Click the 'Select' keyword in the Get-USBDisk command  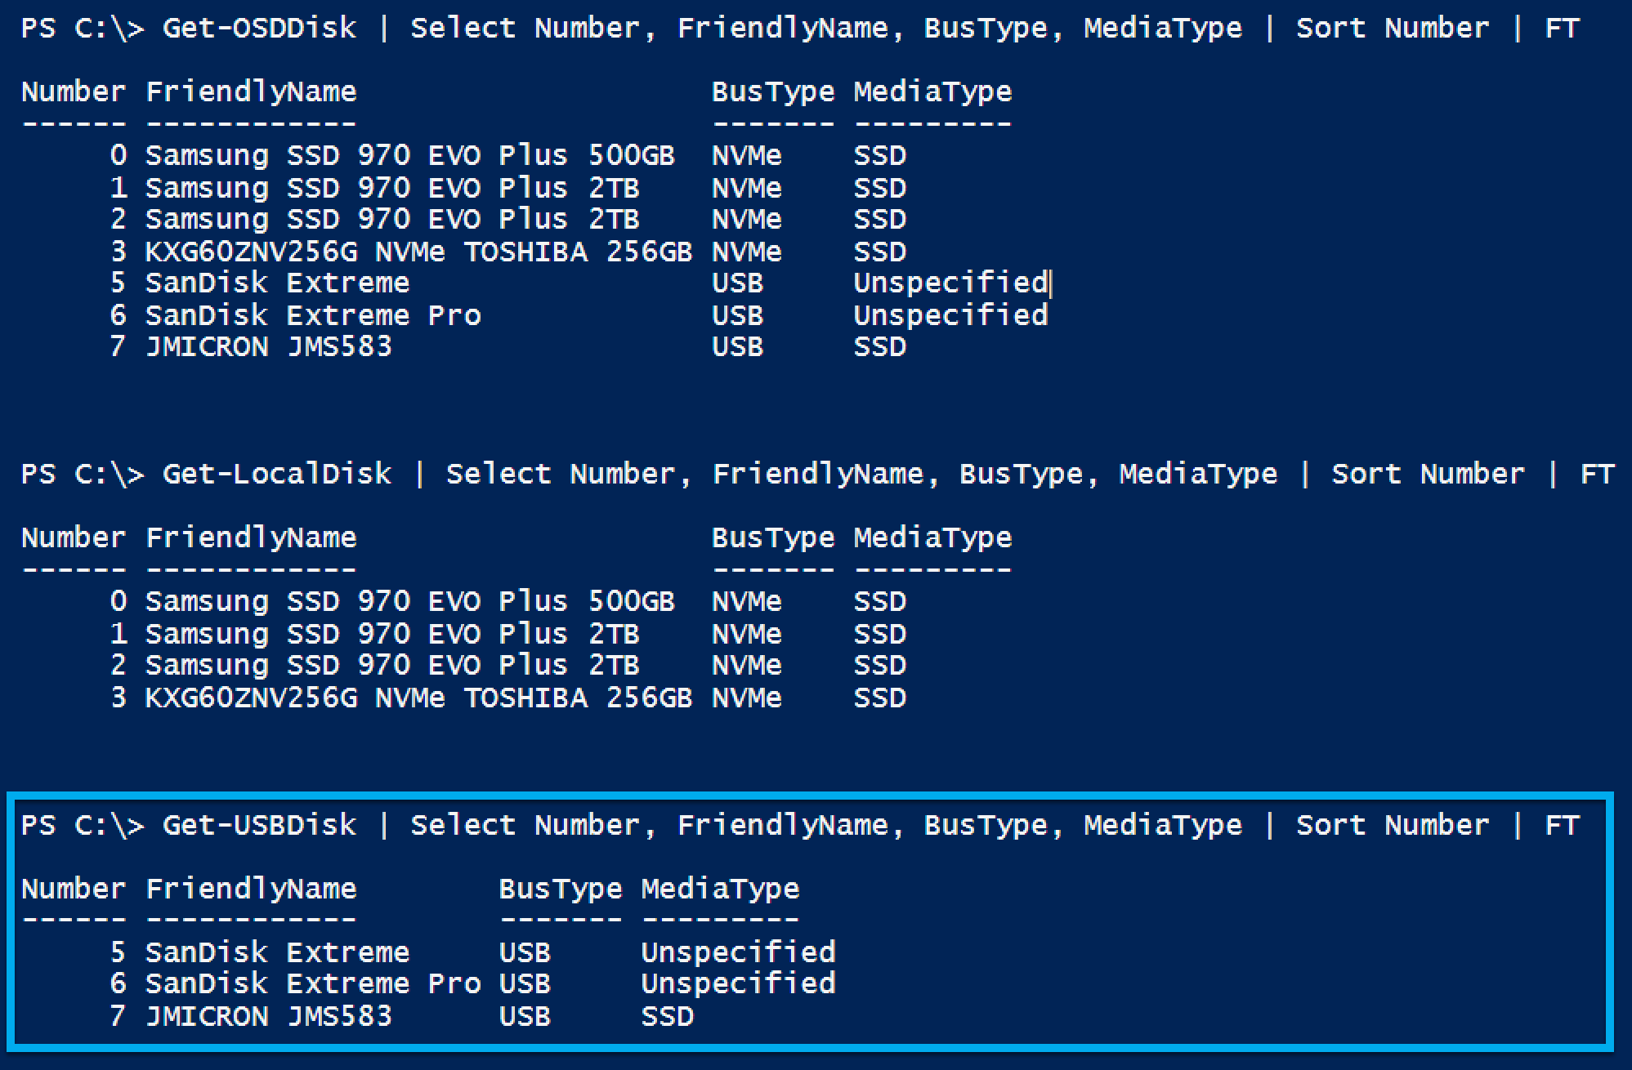(463, 825)
